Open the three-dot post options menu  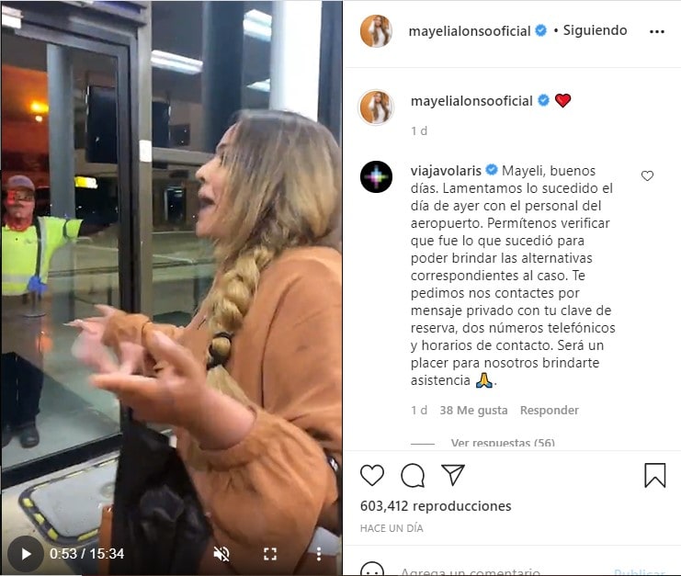click(x=657, y=31)
